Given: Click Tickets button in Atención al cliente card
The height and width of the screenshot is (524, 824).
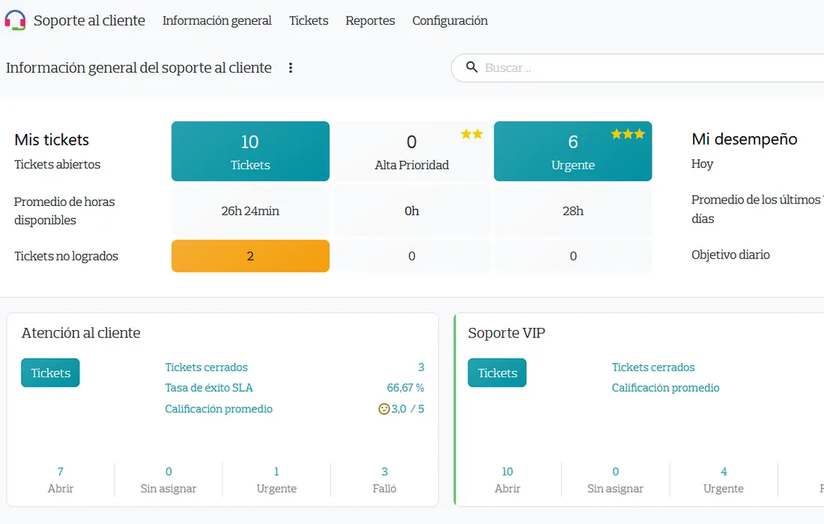Looking at the screenshot, I should pos(50,373).
